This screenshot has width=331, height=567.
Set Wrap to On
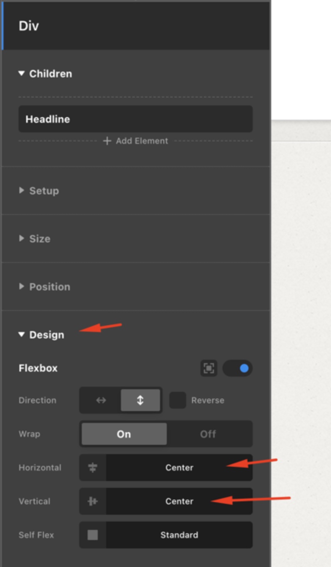coord(124,434)
